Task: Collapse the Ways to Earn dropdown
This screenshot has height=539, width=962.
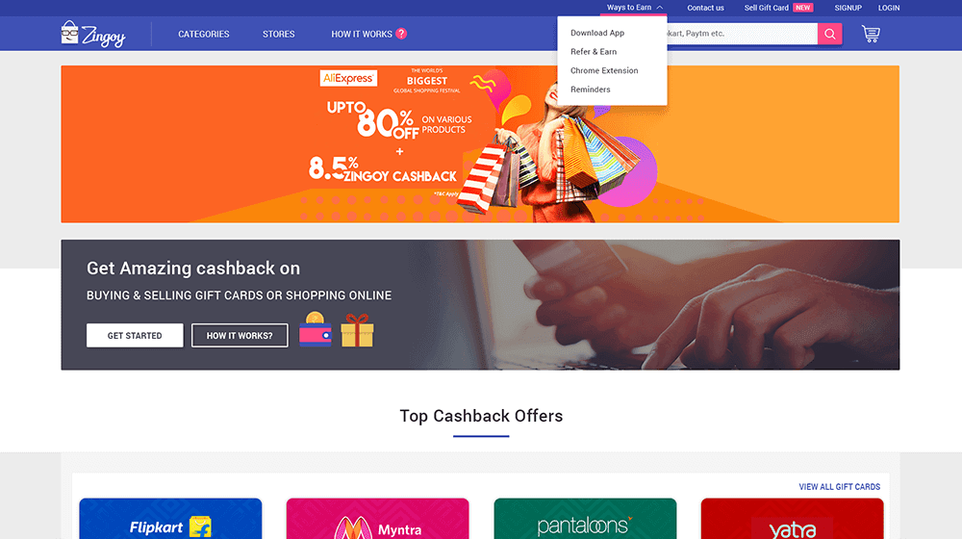Action: [634, 8]
